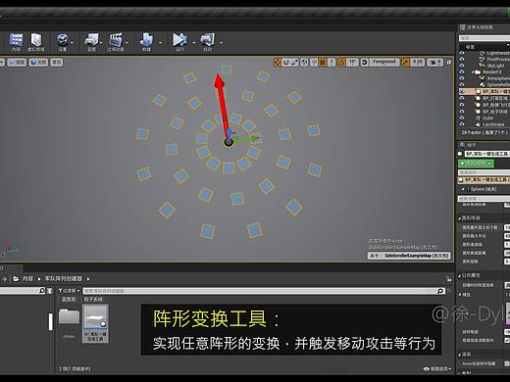The width and height of the screenshot is (510, 382).
Task: Open View Options in content browser
Action: click(437, 369)
